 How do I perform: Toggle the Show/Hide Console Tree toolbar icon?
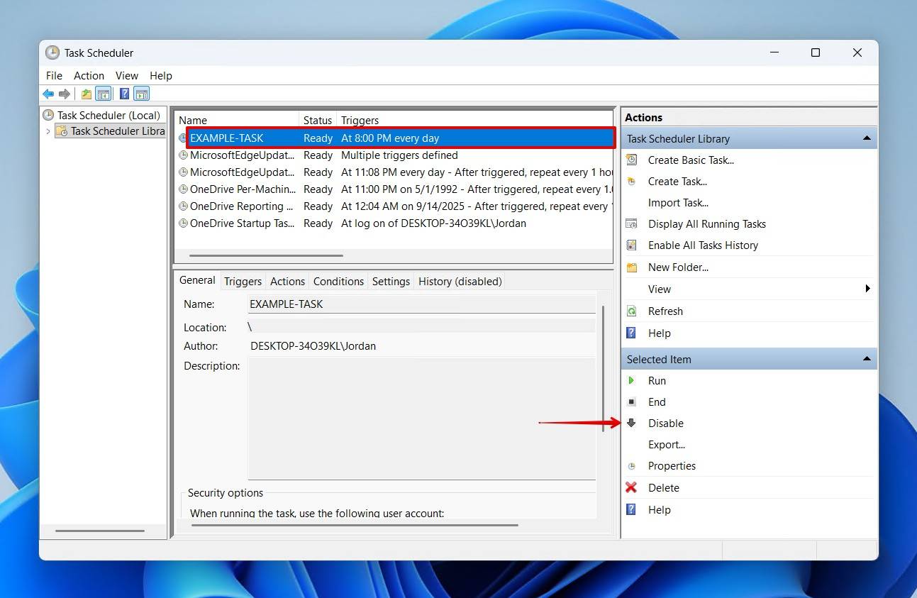104,93
